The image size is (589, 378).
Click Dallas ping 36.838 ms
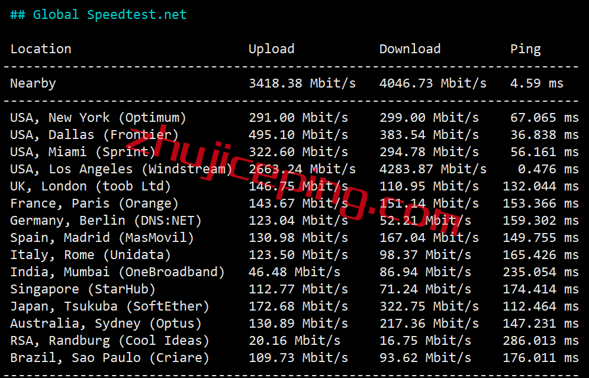tap(544, 135)
